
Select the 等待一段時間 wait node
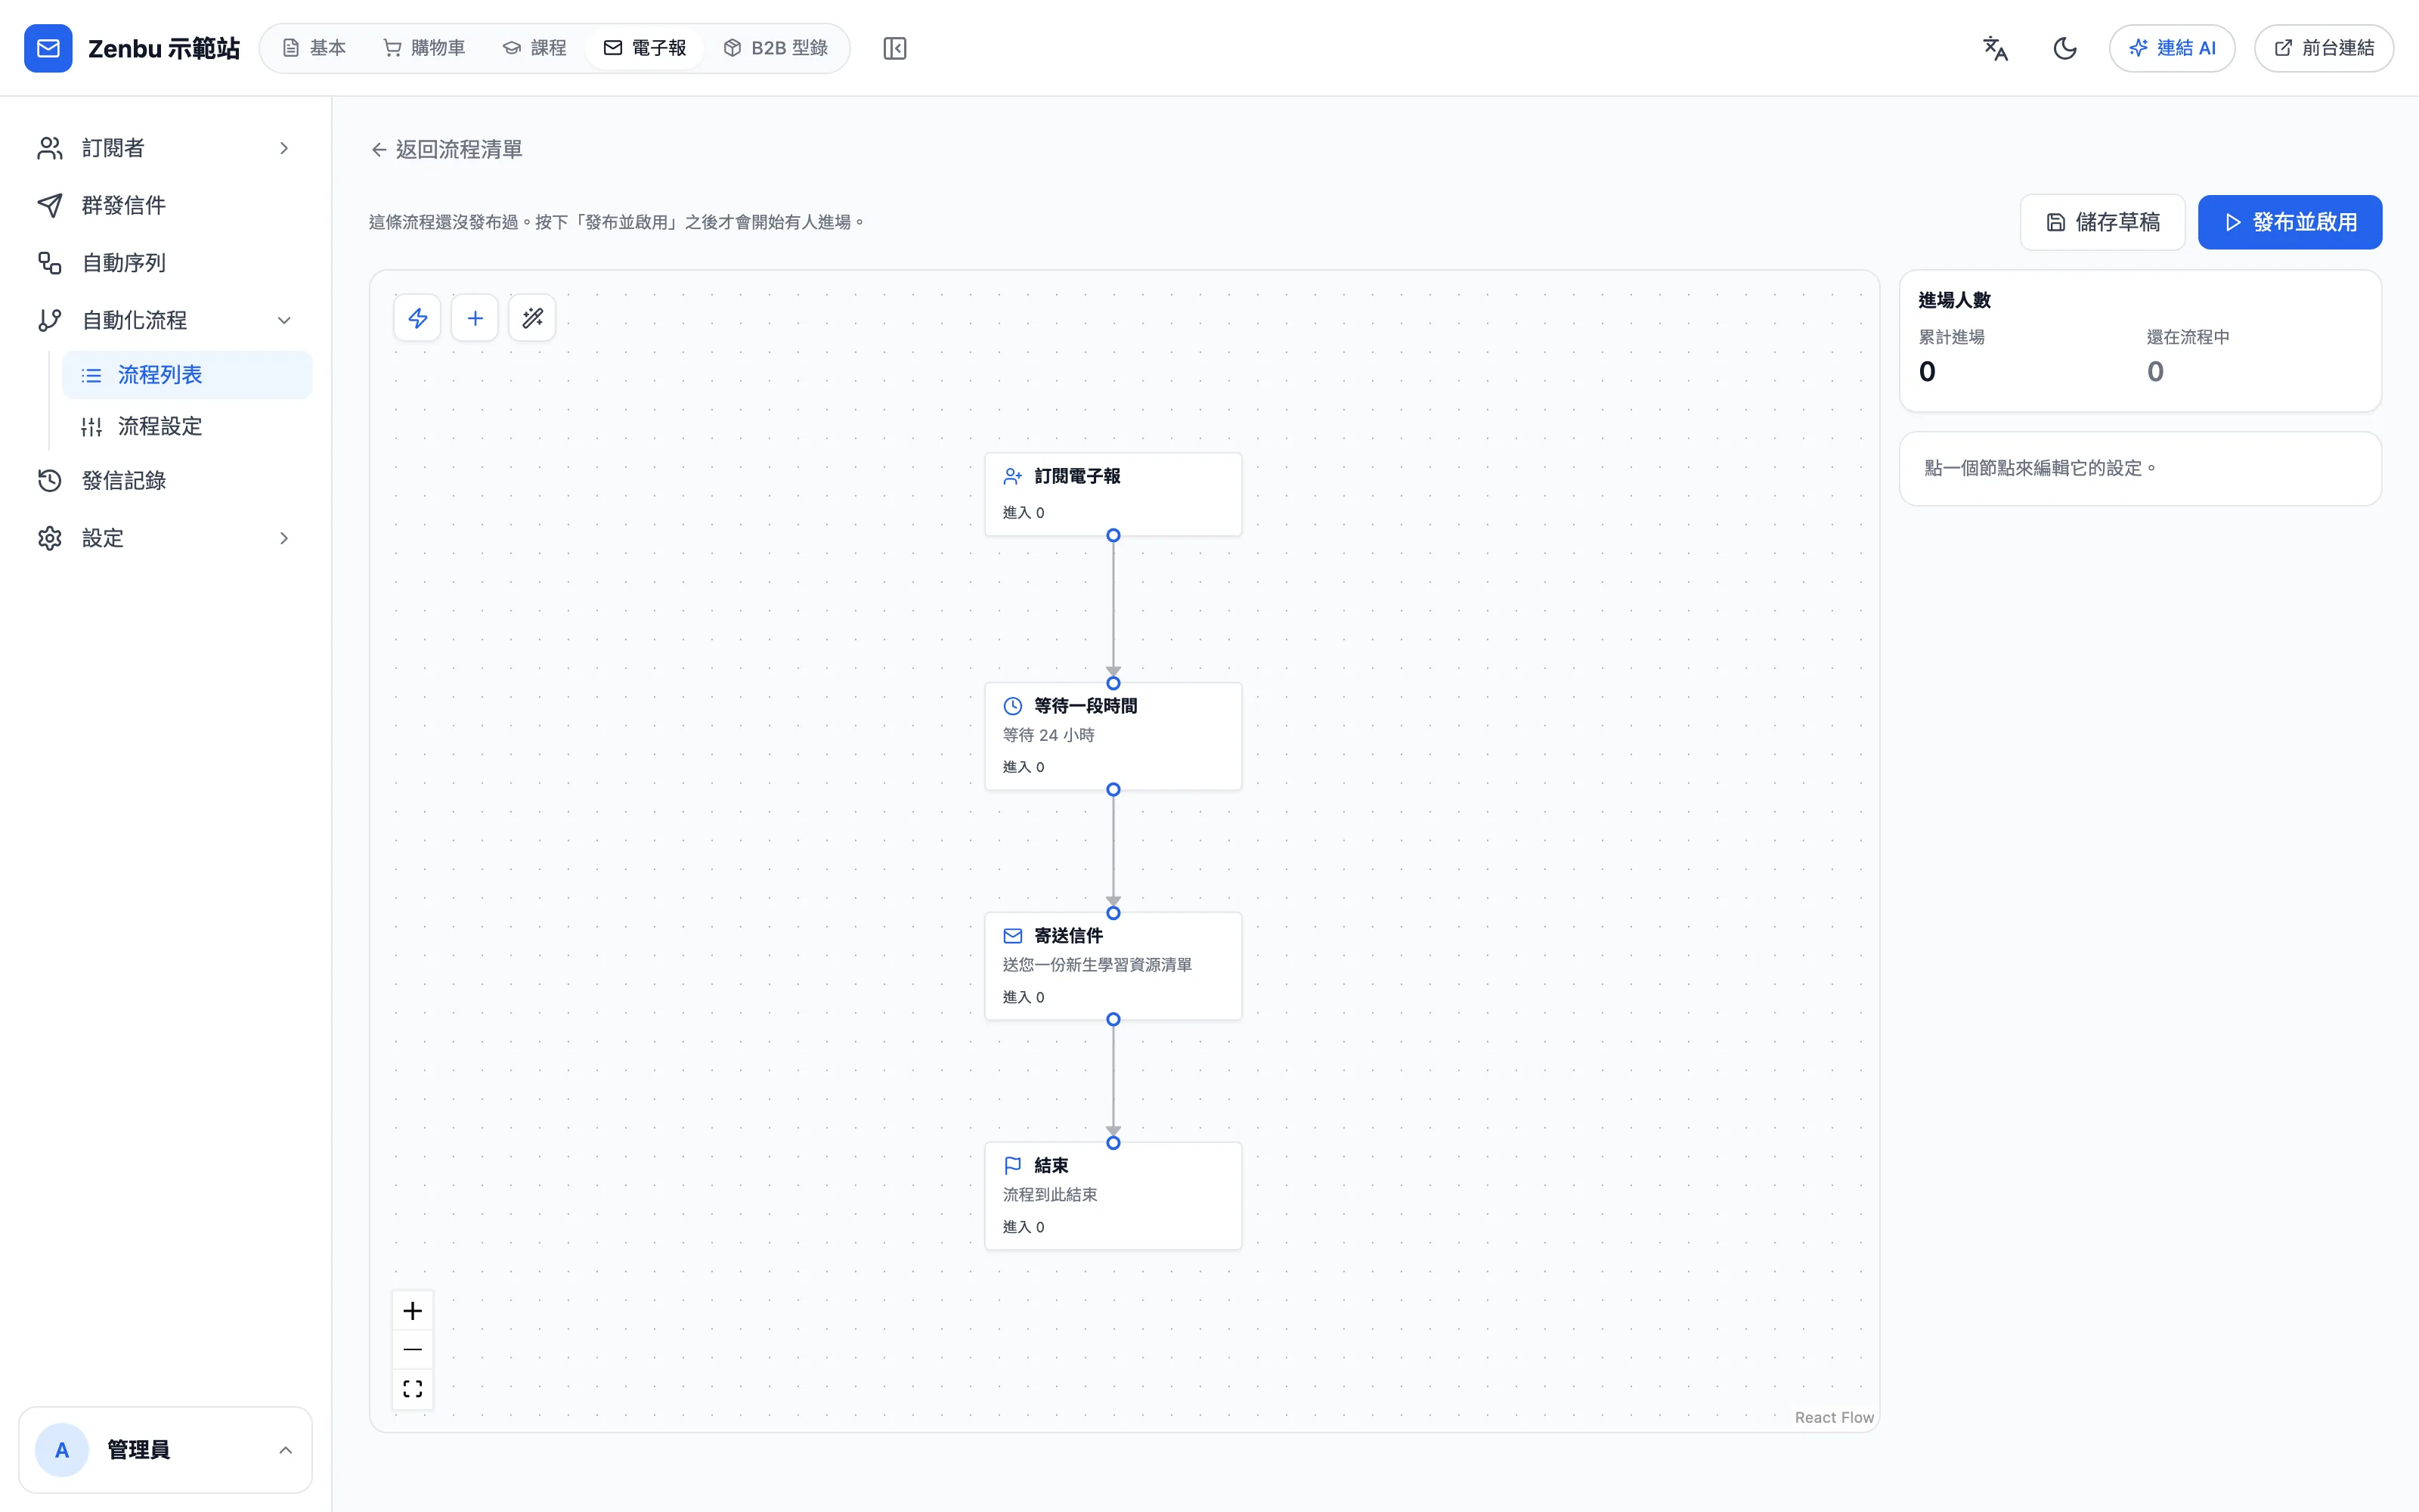point(1113,736)
